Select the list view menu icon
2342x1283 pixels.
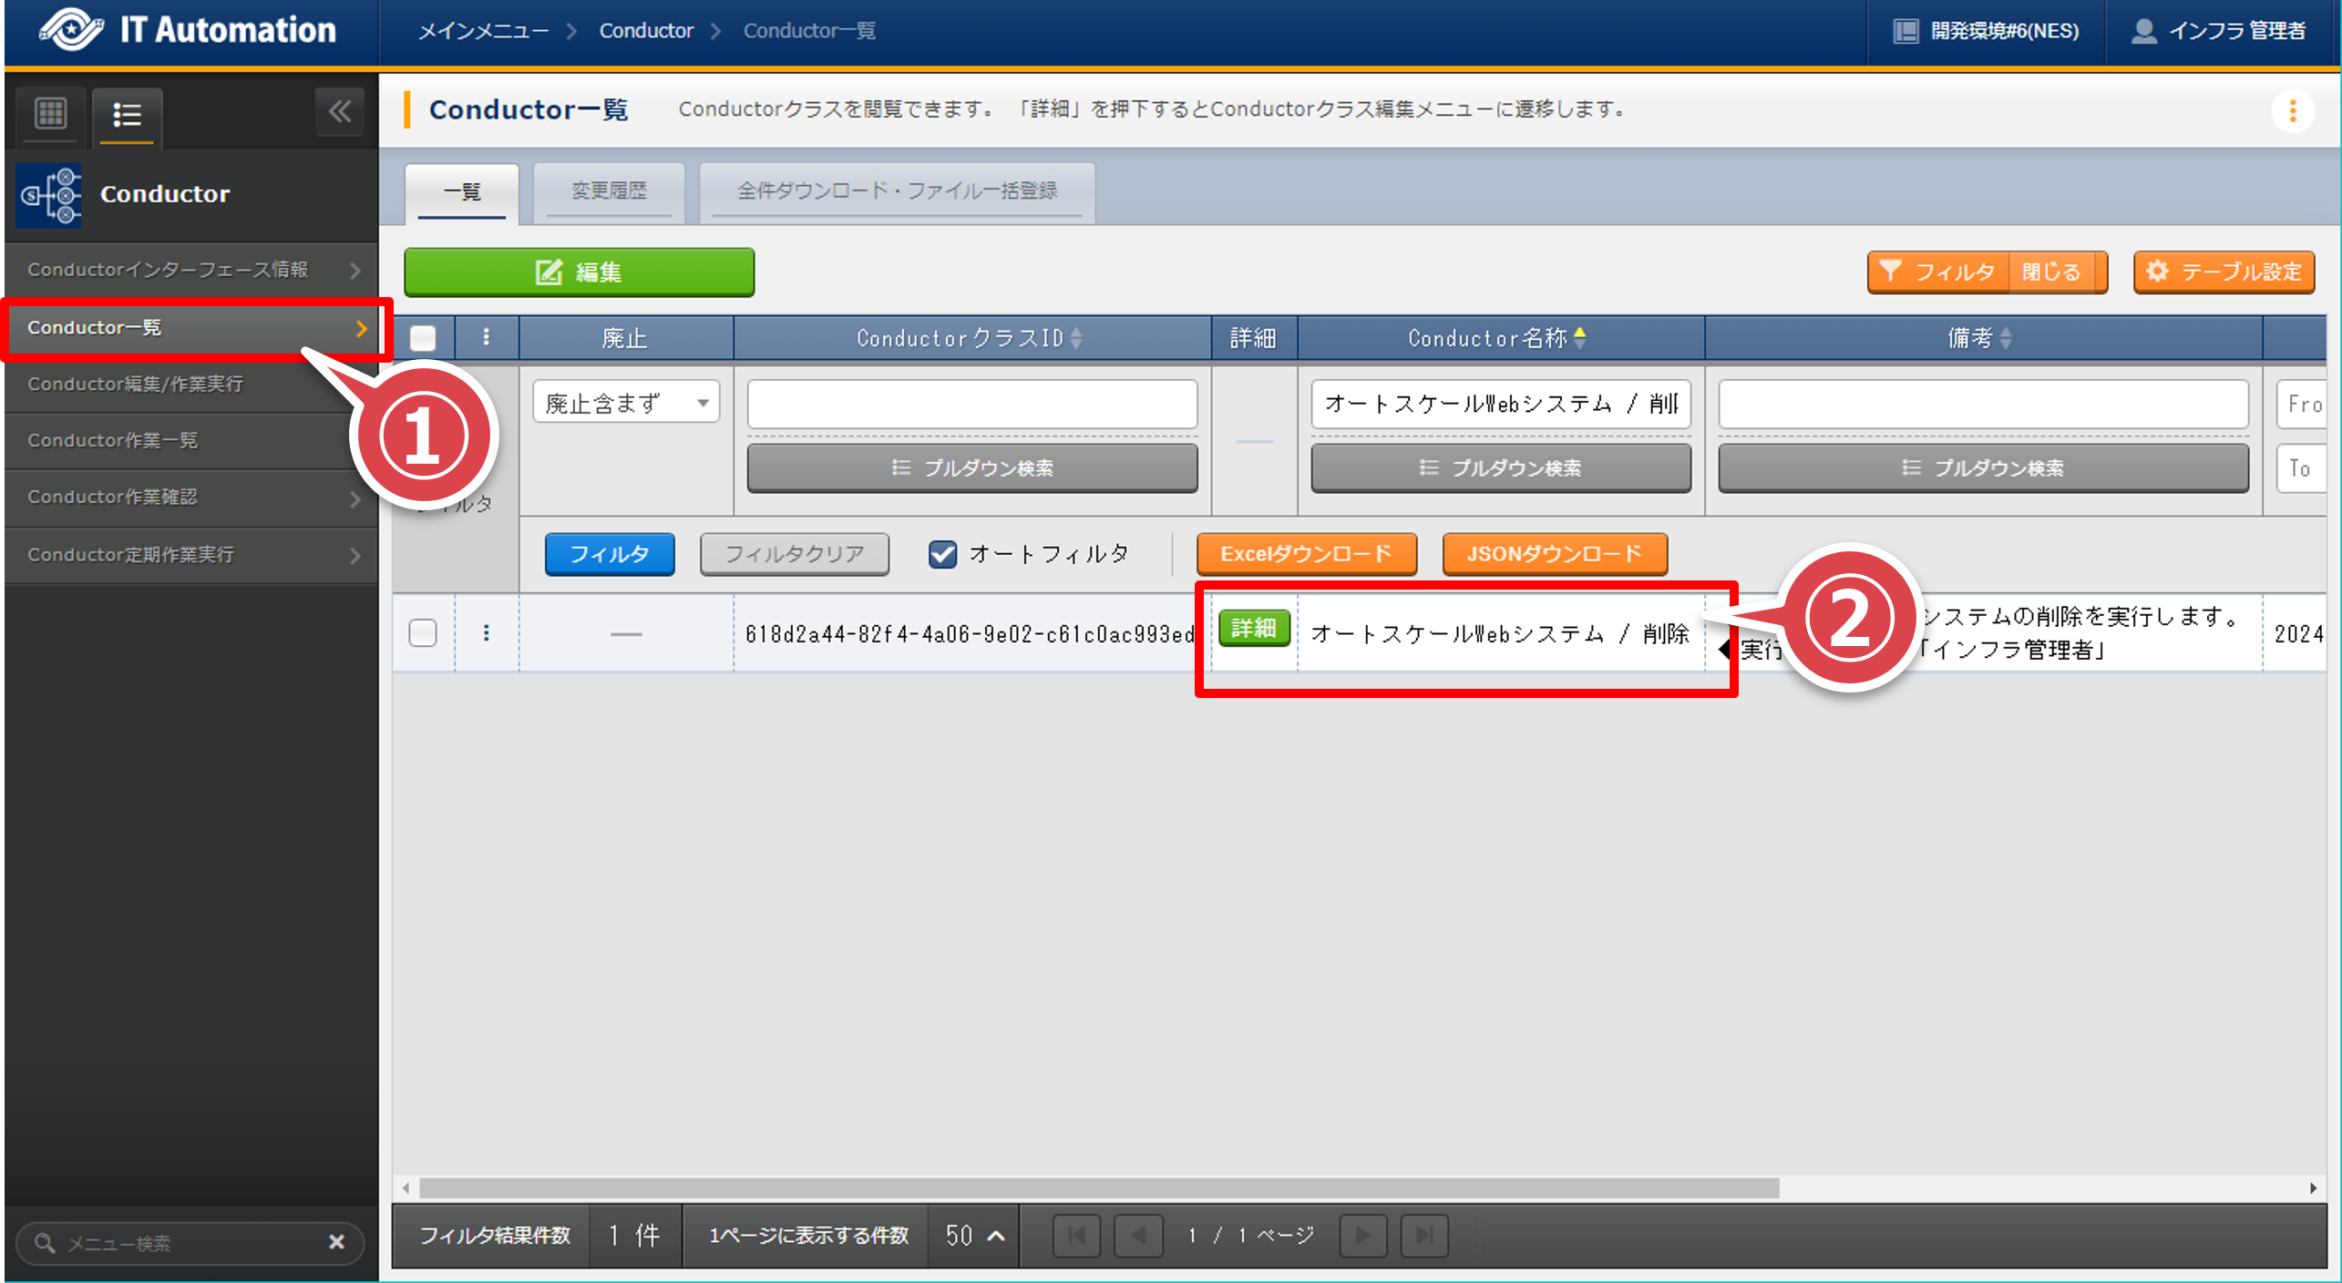[127, 115]
